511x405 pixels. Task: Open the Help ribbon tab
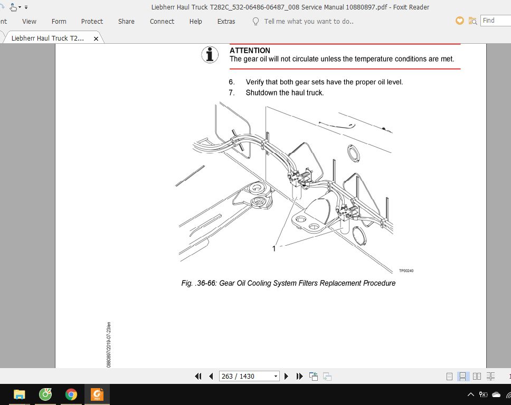[x=195, y=22]
